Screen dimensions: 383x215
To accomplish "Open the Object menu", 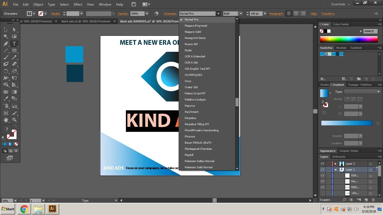I will coord(38,4).
